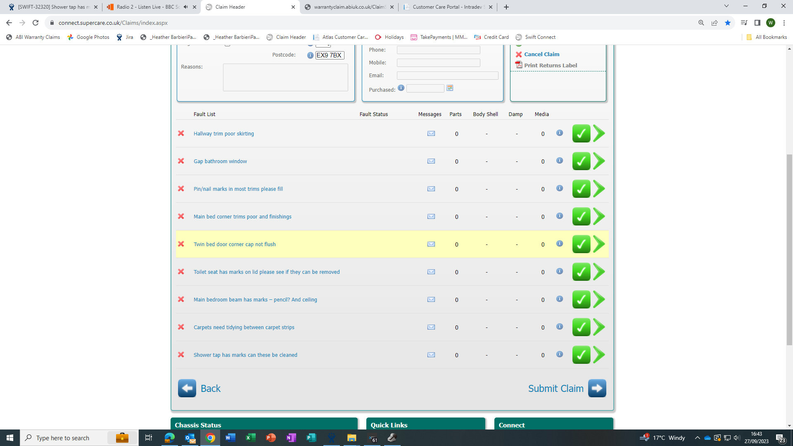Open messages for Carpets need tidying fault
793x446 pixels.
coord(431,327)
